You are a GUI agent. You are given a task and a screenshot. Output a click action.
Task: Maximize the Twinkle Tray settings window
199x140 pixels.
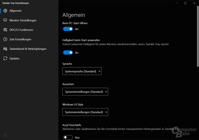185,3
